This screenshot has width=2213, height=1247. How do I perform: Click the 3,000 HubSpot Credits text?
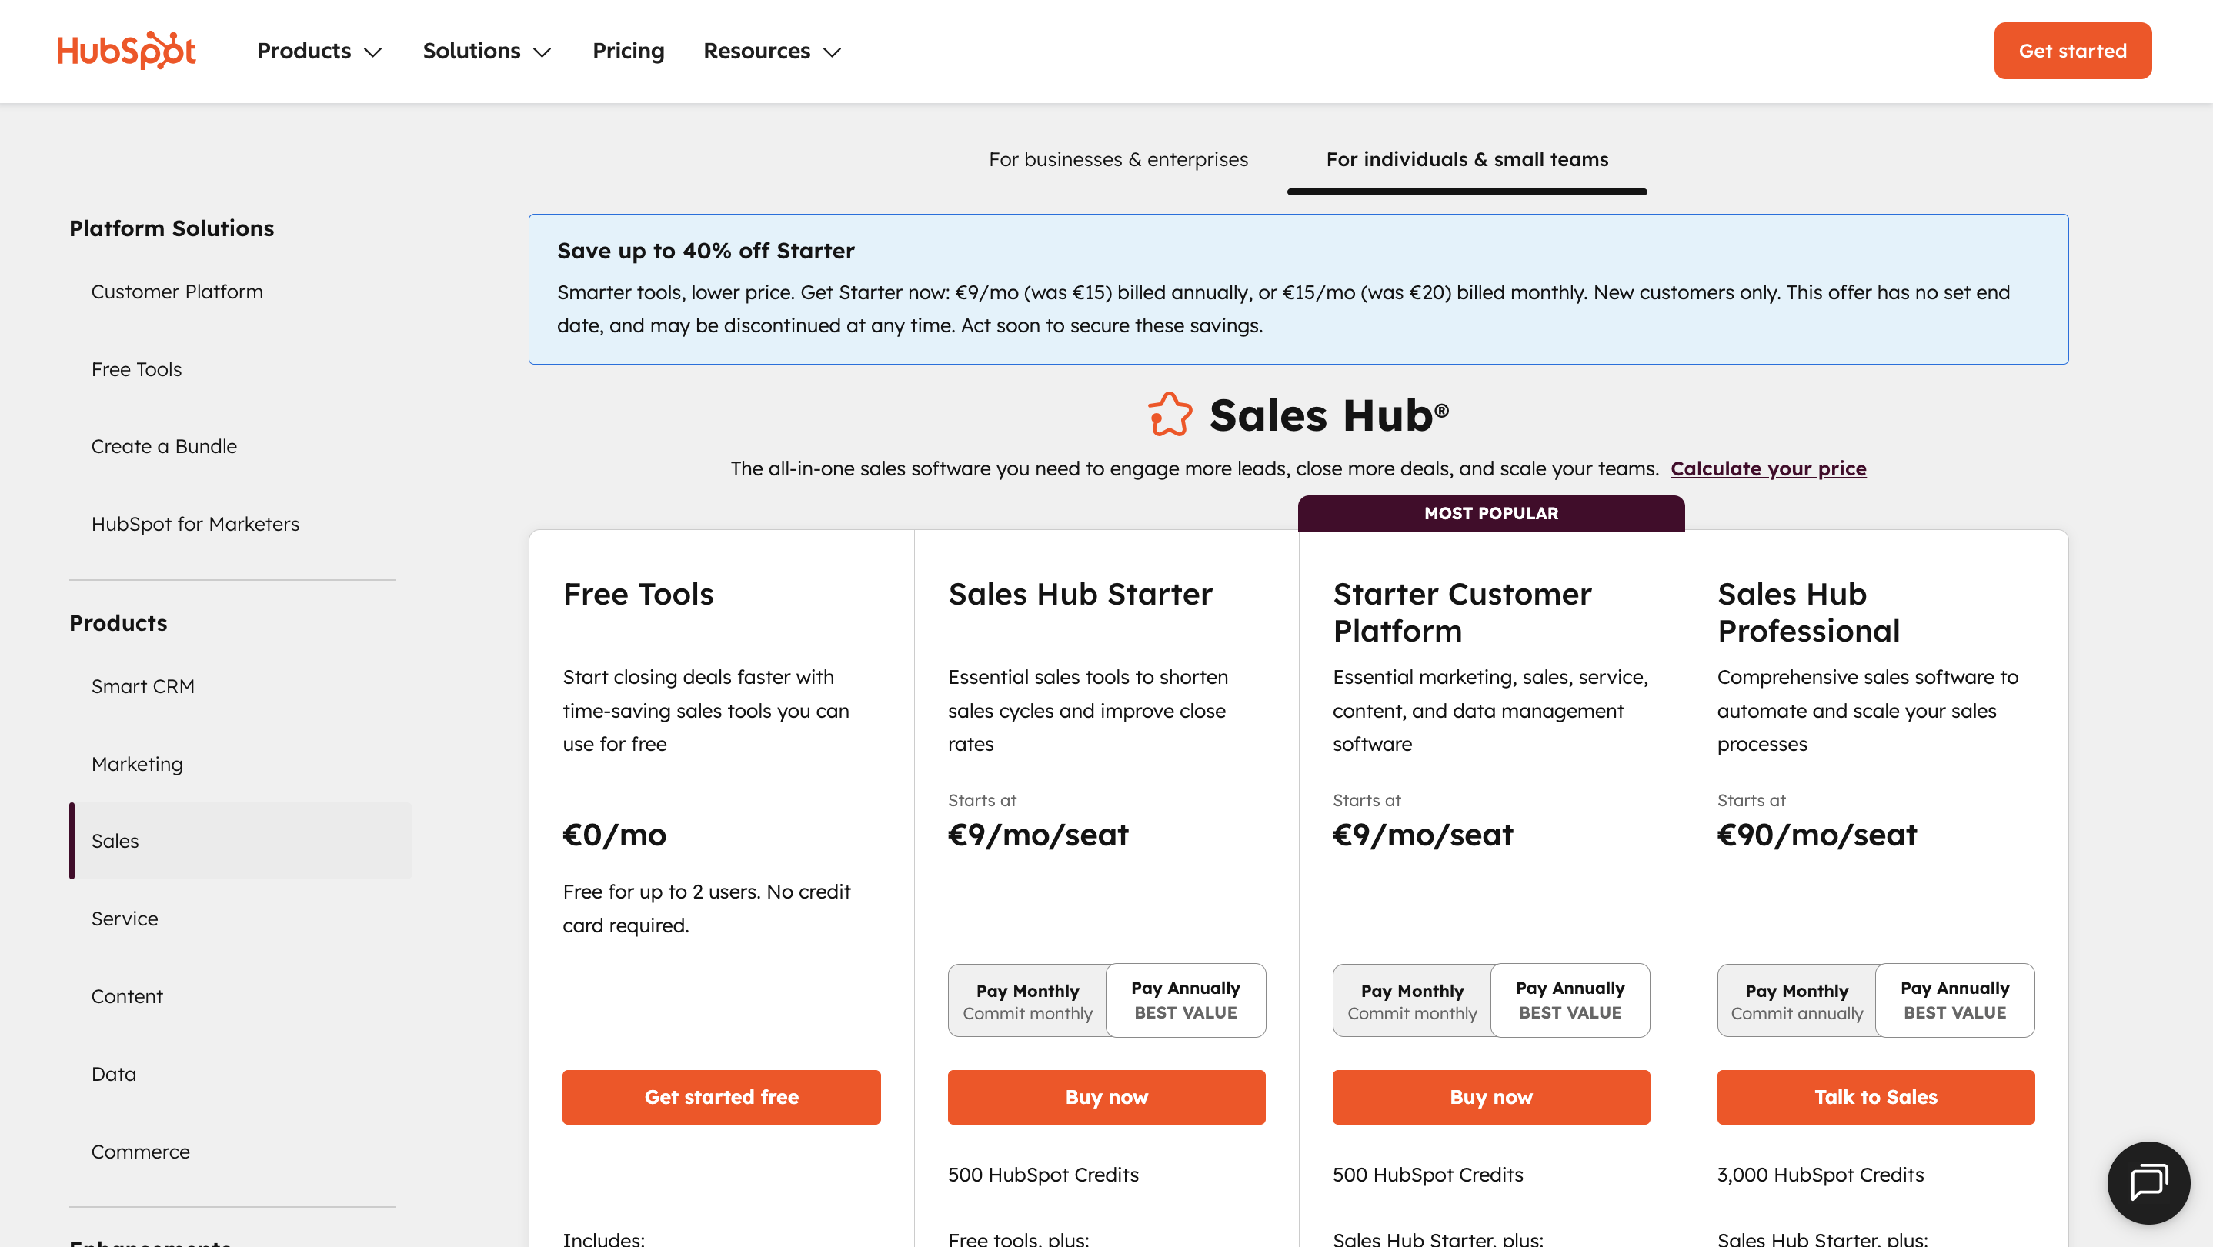1821,1174
